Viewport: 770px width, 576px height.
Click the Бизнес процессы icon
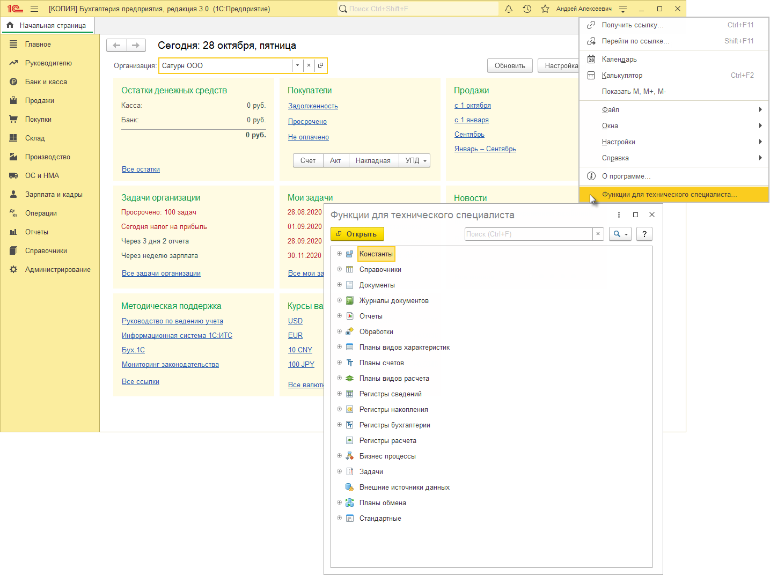click(x=349, y=456)
